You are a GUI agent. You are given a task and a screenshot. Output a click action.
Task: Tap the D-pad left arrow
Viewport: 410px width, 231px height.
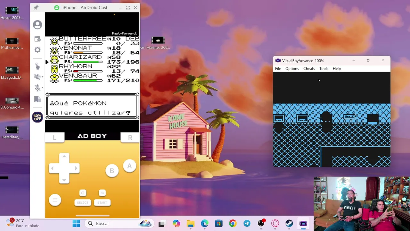[x=53, y=168]
